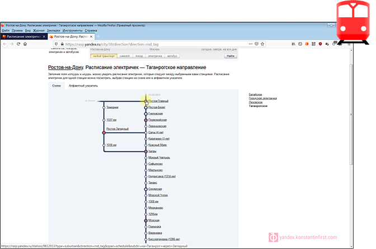The height and width of the screenshot is (249, 376).
Task: Open the Закладки menu
Action: pos(54,31)
